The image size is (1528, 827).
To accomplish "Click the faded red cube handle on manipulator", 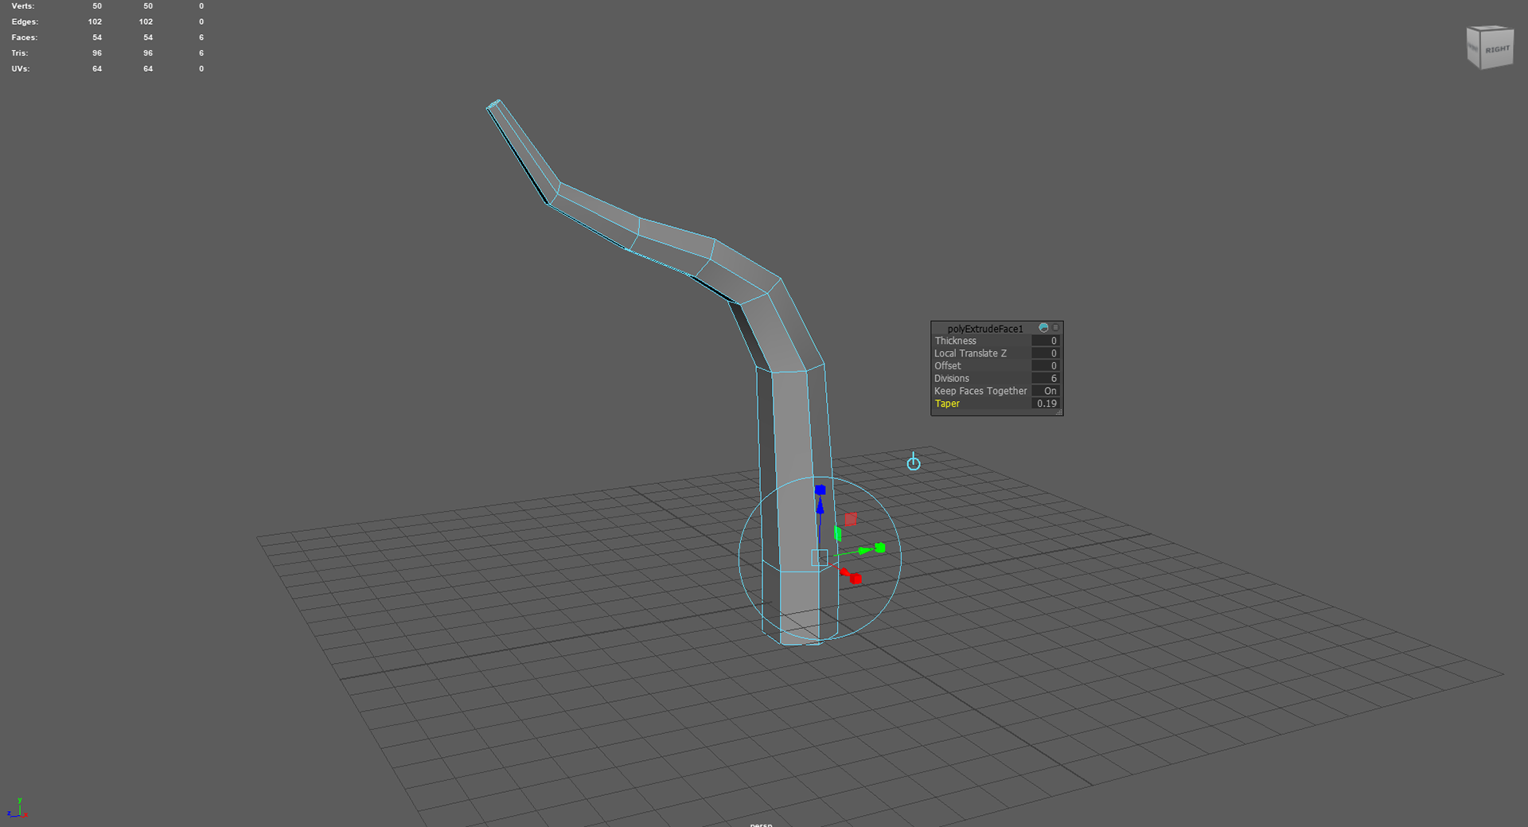I will [x=851, y=519].
